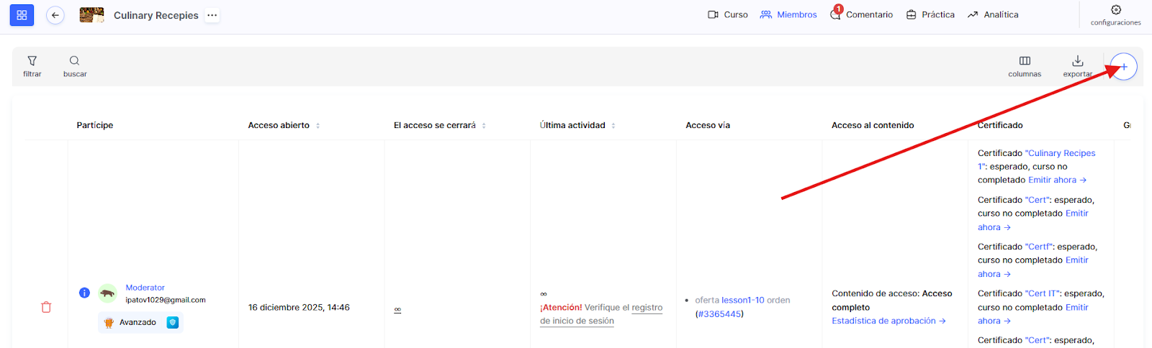
Task: Click the Culinary Recepies course thumbnail
Action: (x=91, y=15)
